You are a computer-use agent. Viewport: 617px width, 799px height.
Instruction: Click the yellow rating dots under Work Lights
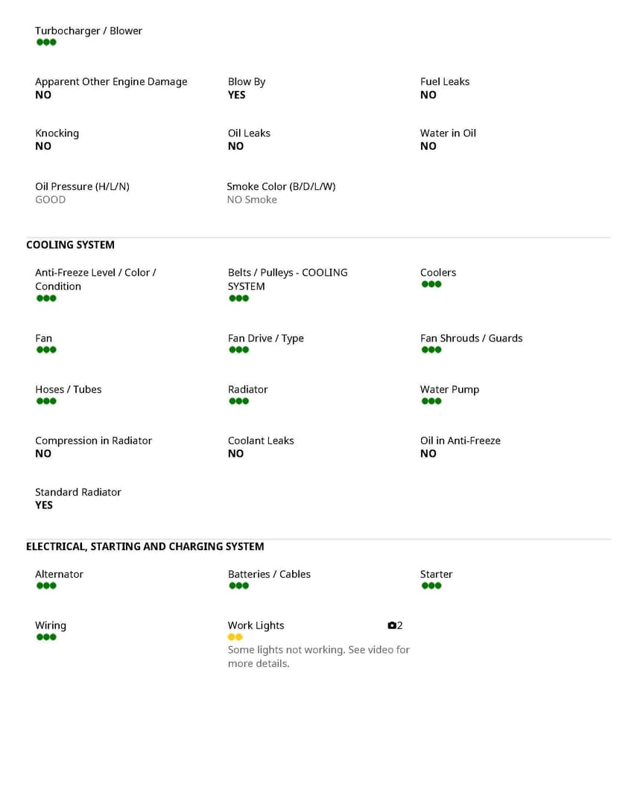[235, 637]
